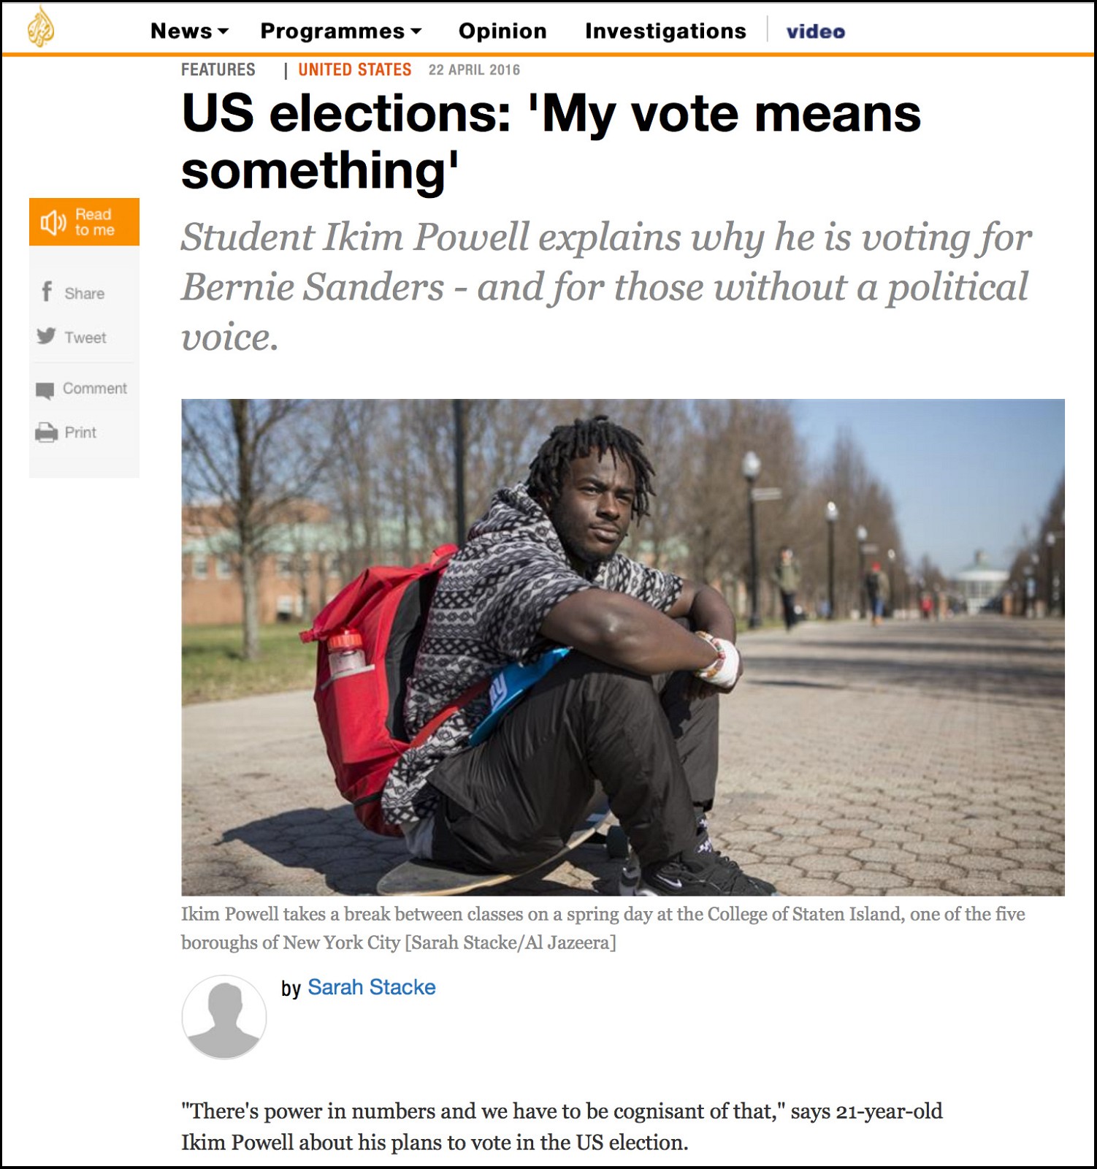Click the Facebook share icon
Image resolution: width=1097 pixels, height=1169 pixels.
47,292
